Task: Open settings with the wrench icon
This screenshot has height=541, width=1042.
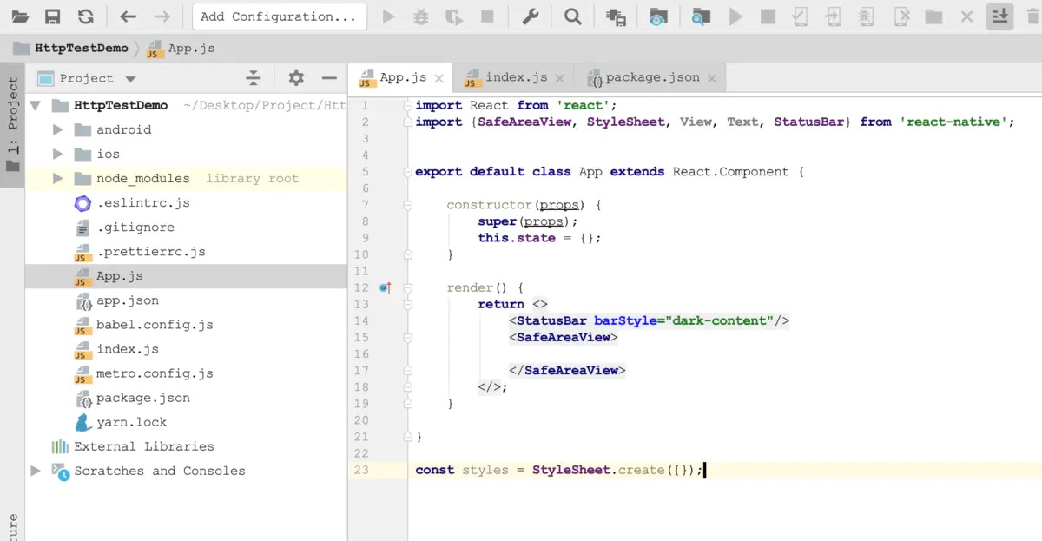Action: click(x=532, y=16)
